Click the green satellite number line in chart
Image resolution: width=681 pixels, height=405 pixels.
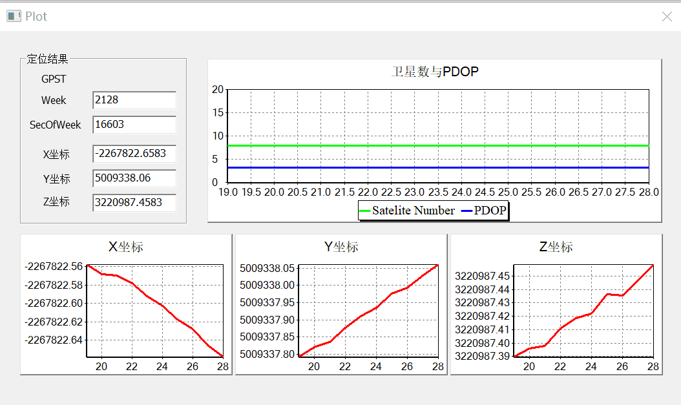tap(438, 145)
